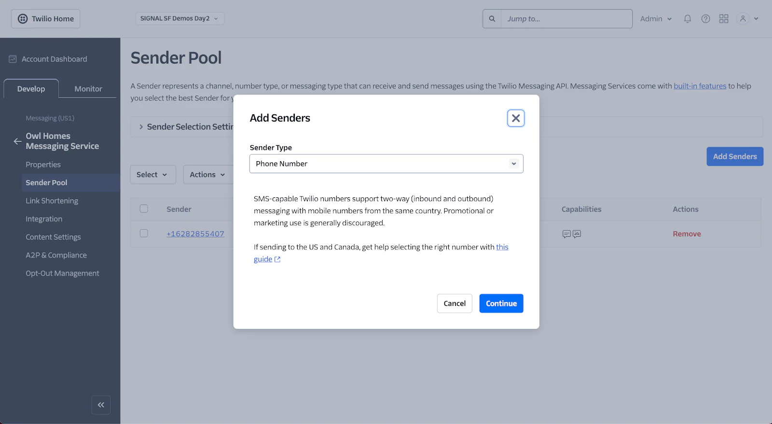Click the Sender column header

[179, 209]
